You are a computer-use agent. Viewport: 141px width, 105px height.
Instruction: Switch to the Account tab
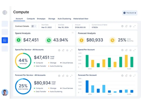(19, 19)
